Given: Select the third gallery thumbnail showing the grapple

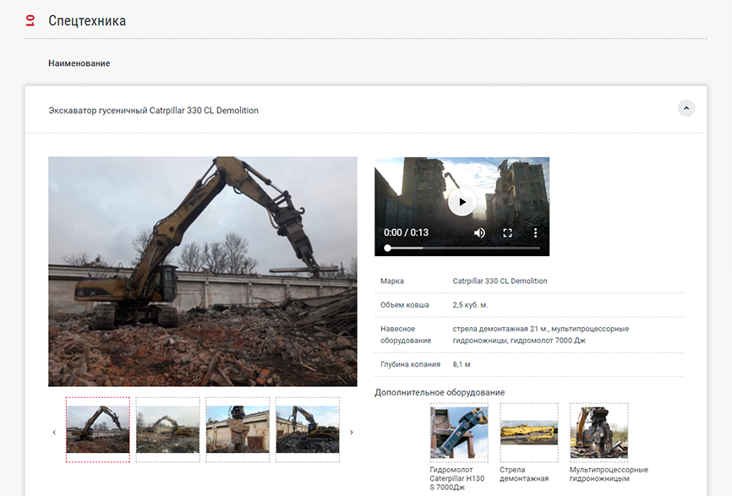Looking at the screenshot, I should click(238, 430).
